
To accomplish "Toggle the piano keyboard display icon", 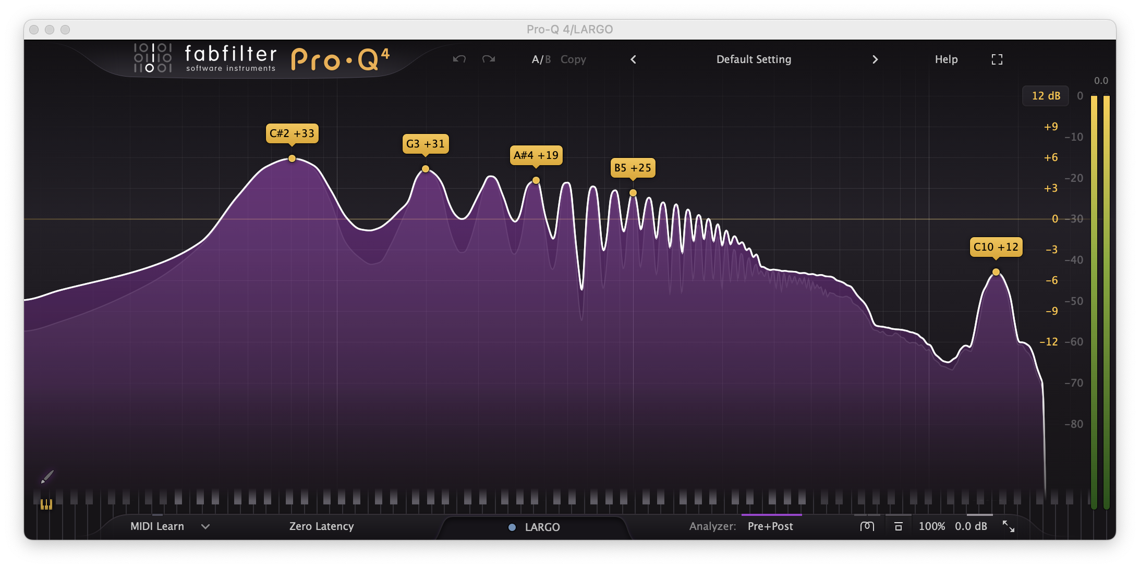I will coord(46,504).
